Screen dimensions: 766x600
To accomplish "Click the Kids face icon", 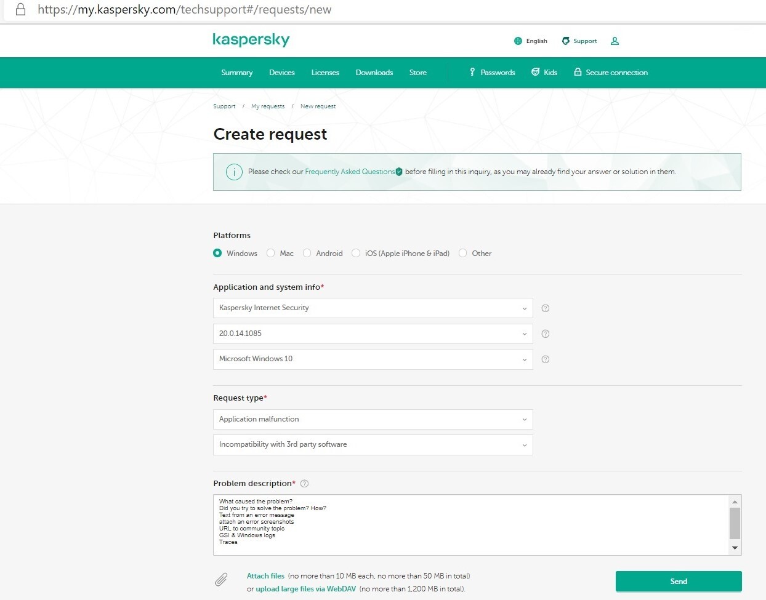I will (536, 72).
